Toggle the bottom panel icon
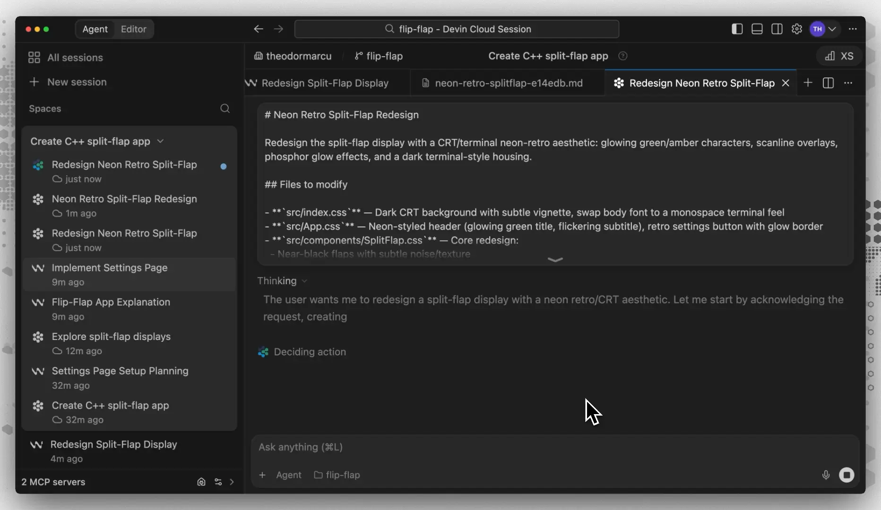 757,29
